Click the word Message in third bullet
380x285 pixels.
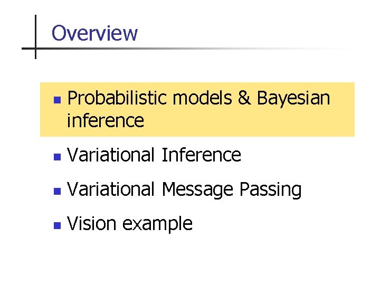(198, 189)
